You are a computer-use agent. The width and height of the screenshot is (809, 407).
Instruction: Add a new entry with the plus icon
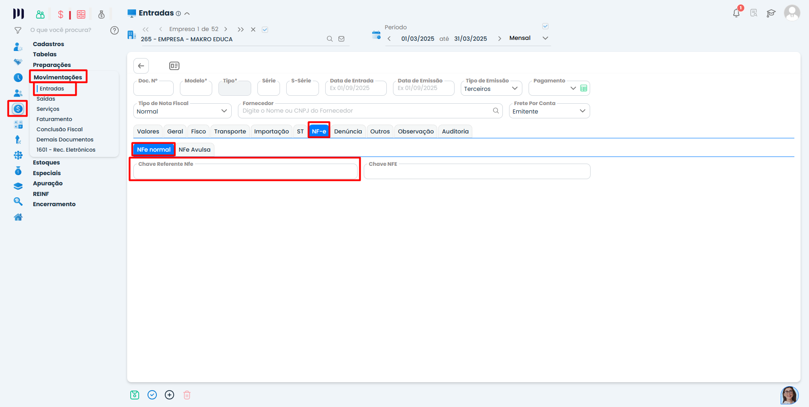click(169, 395)
